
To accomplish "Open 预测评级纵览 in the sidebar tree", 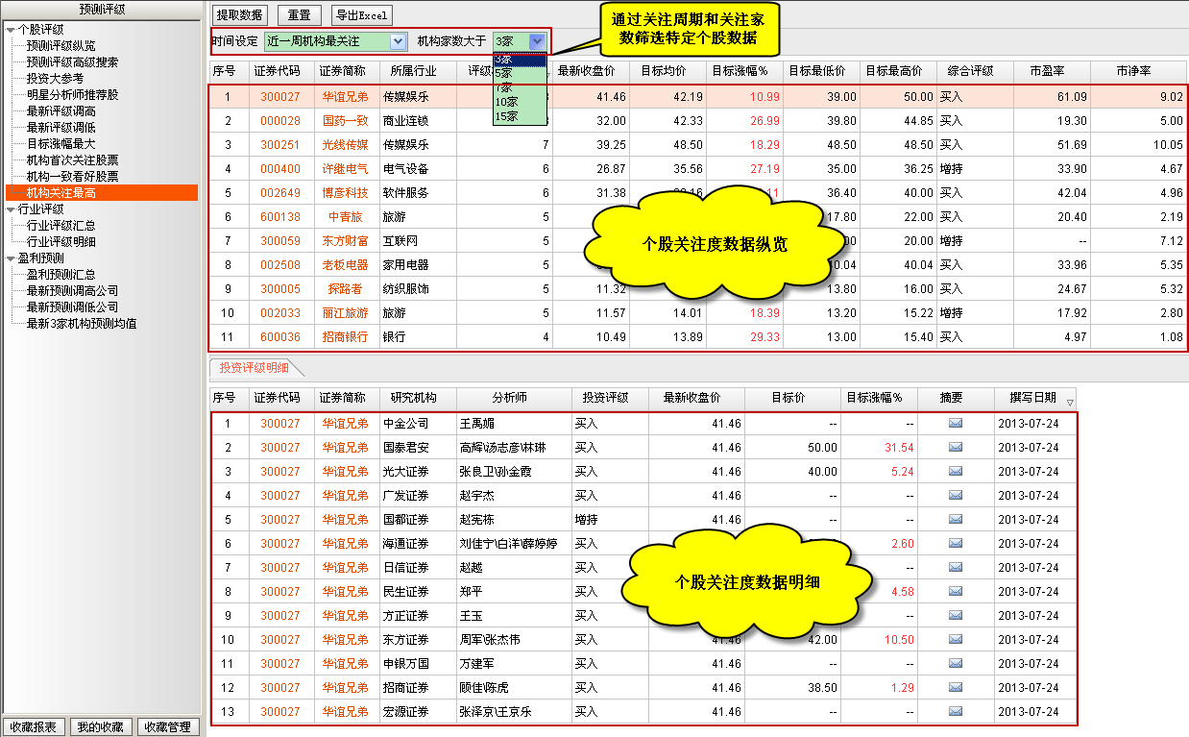I will click(x=61, y=46).
